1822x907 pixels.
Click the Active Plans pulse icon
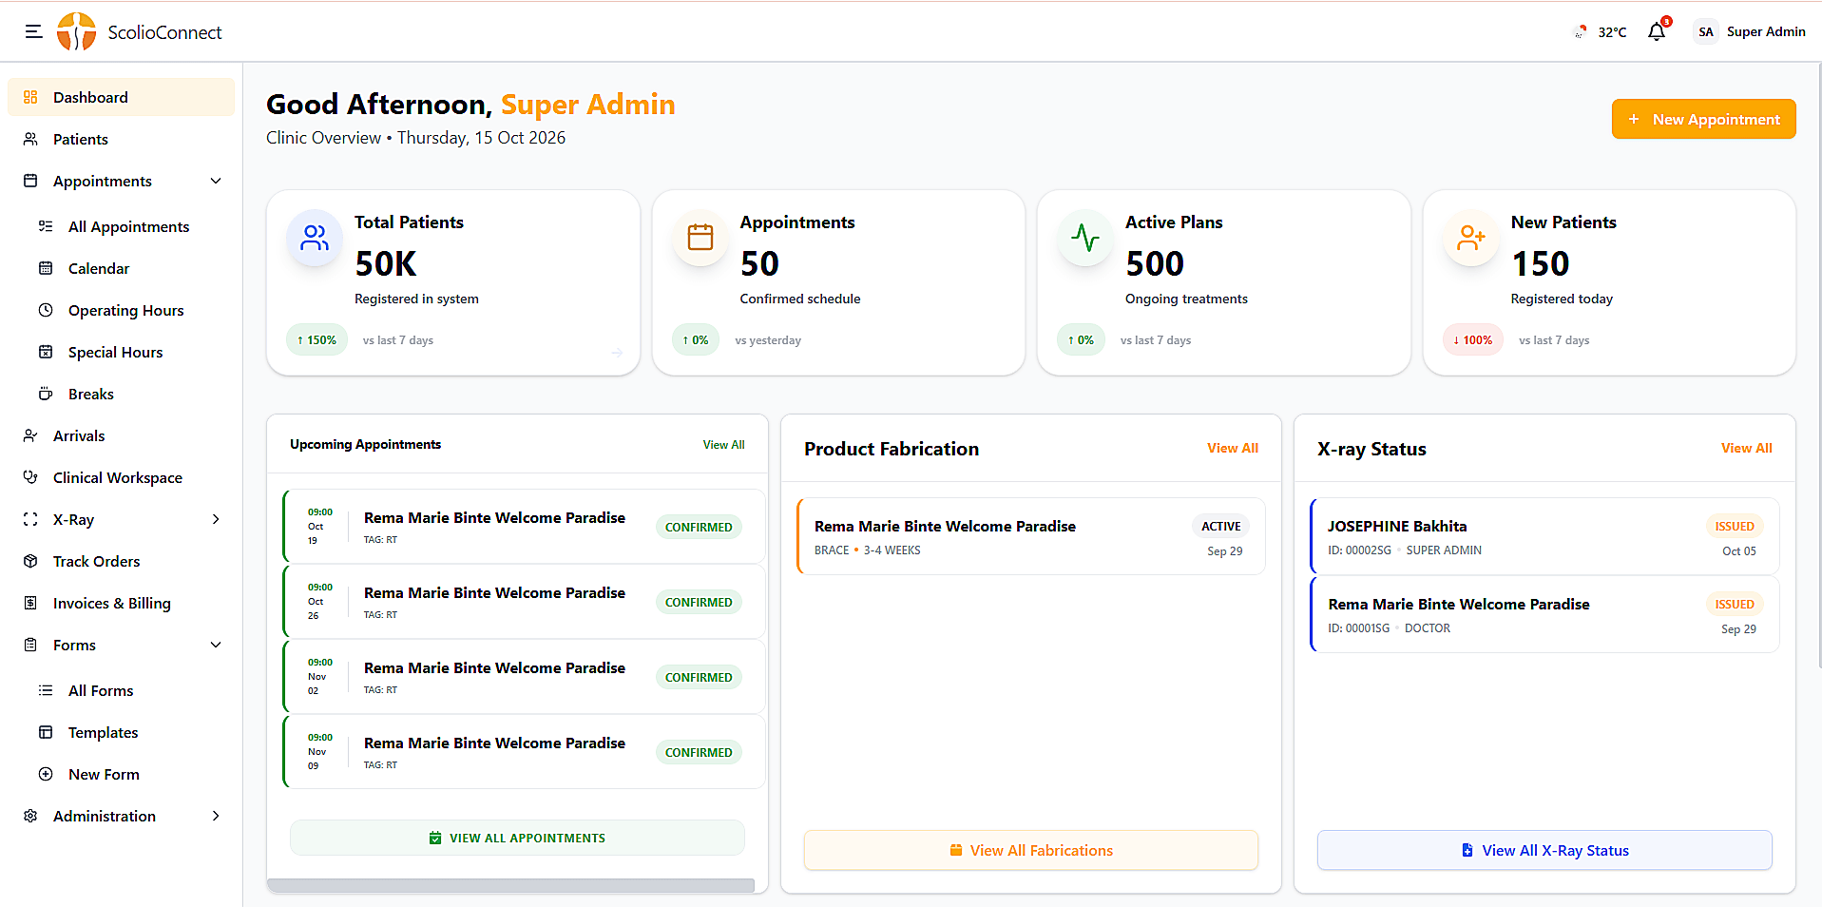[x=1085, y=238]
